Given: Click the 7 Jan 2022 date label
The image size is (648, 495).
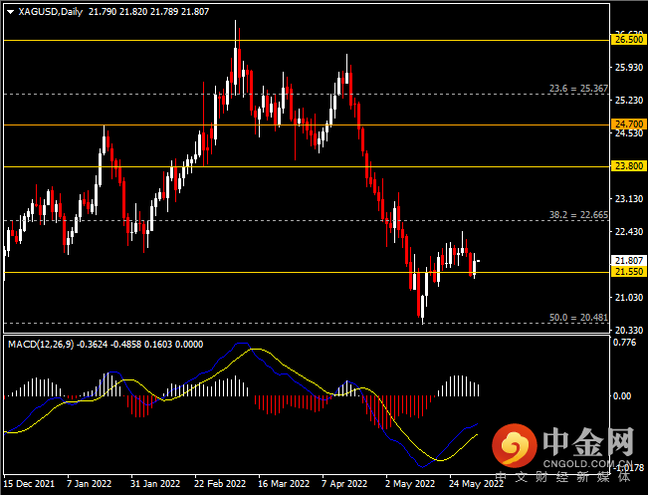Looking at the screenshot, I should click(x=90, y=484).
